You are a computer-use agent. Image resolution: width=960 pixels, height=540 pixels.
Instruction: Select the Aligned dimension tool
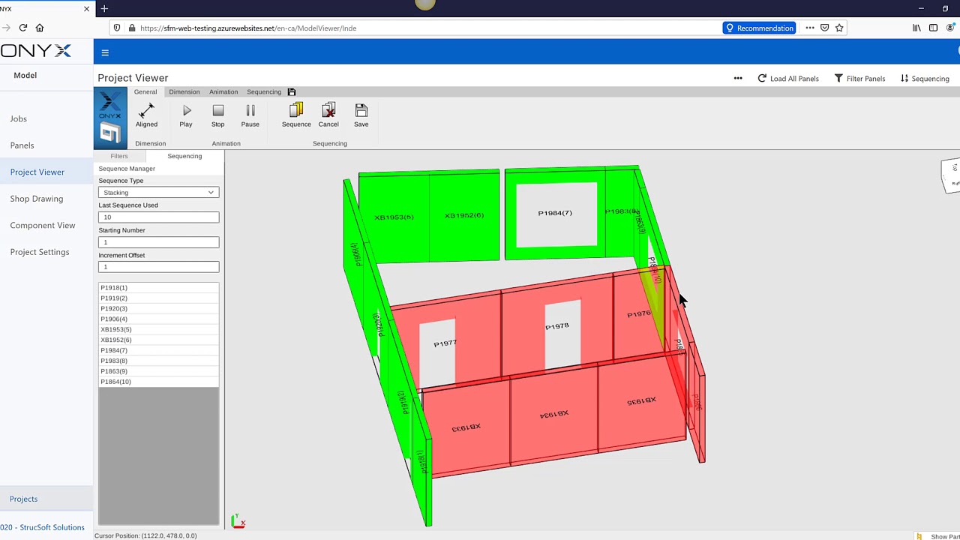(x=146, y=115)
